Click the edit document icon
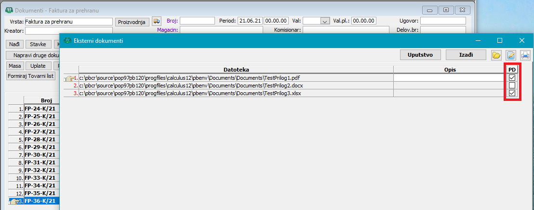The height and width of the screenshot is (210, 534). click(x=511, y=55)
